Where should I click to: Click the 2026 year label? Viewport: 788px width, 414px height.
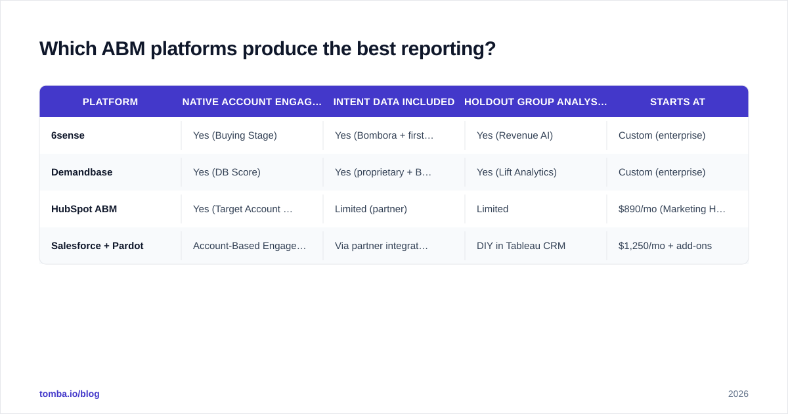coord(738,394)
